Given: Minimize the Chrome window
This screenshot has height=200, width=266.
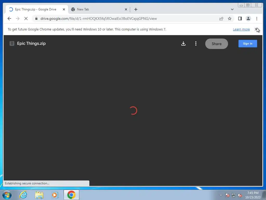Looking at the screenshot, I should coord(241,5).
